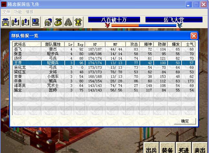Click 贼兵 unit type cell

point(53,81)
